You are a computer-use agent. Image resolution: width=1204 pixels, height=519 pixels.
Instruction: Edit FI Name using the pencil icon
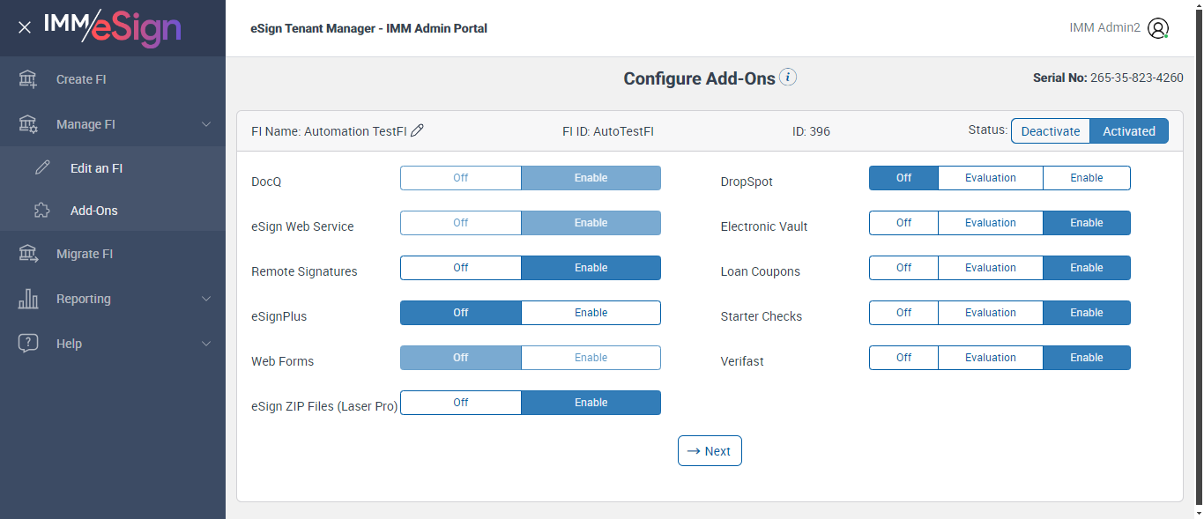[418, 131]
